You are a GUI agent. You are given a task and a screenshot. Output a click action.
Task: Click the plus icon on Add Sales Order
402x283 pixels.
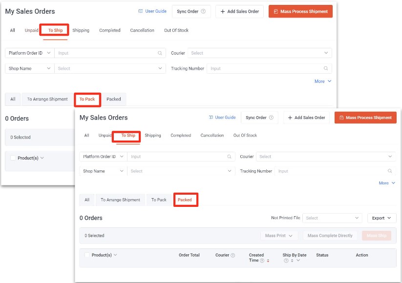[x=290, y=118]
